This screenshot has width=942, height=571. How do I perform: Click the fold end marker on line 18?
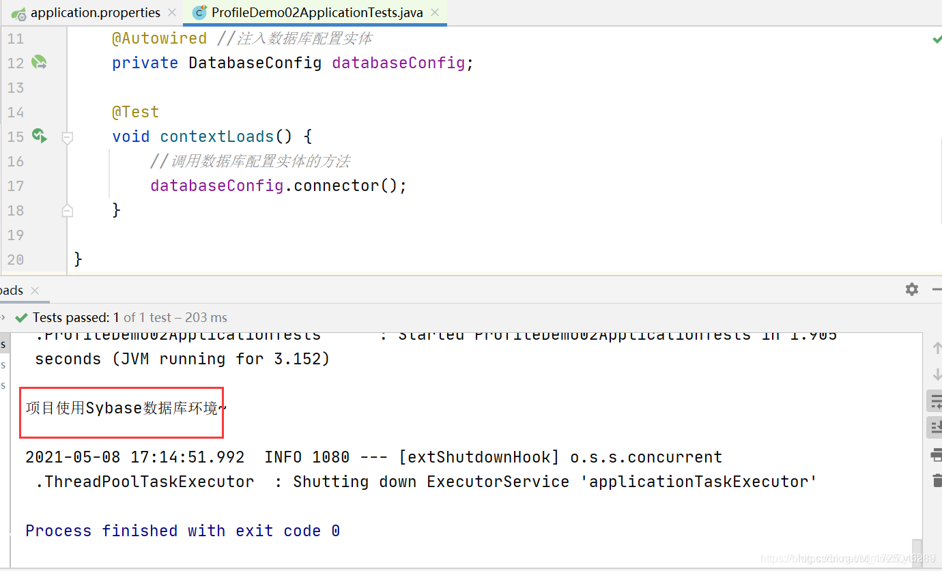[67, 210]
